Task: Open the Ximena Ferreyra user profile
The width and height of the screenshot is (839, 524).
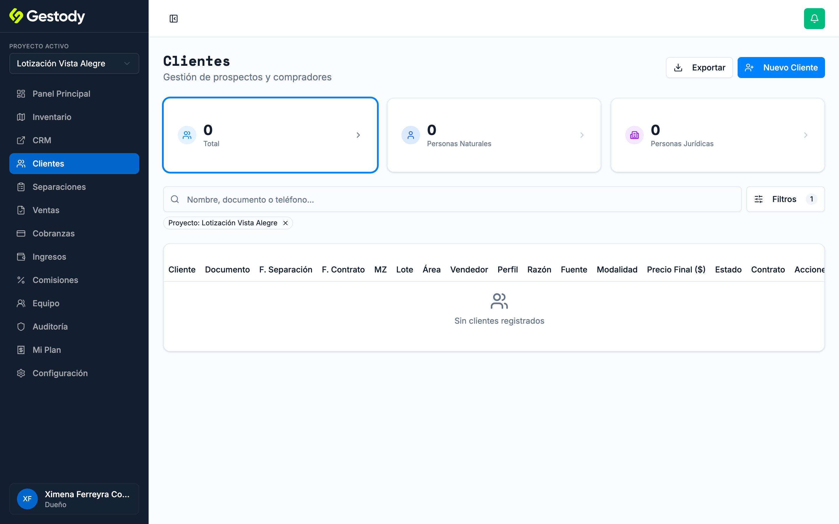Action: pyautogui.click(x=74, y=499)
